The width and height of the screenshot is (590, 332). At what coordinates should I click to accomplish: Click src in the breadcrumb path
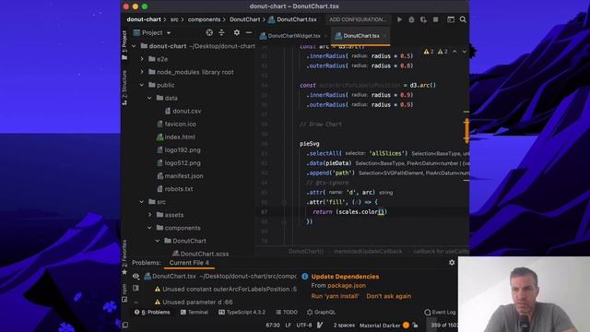[x=174, y=19]
